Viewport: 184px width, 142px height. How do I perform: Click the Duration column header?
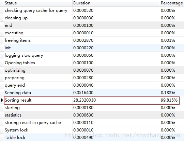(116, 3)
